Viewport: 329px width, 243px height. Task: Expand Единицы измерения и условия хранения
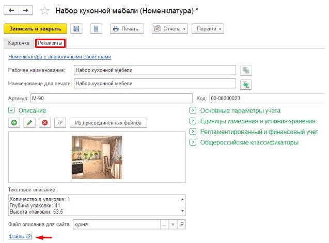pos(193,121)
